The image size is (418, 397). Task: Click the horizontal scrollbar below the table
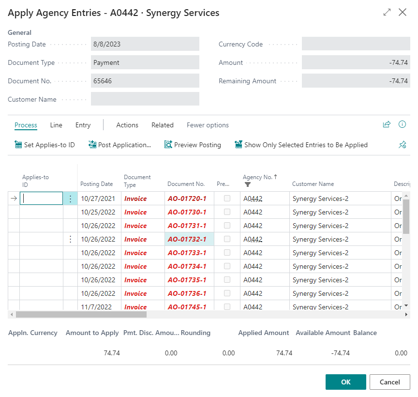click(81, 315)
